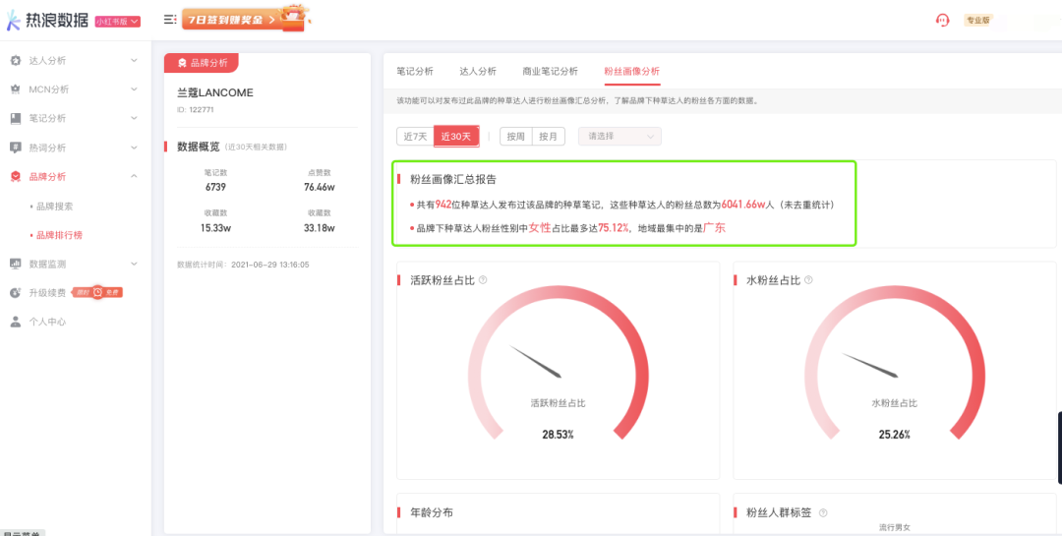Click the 专业版 badge
Image resolution: width=1062 pixels, height=536 pixels.
(978, 21)
